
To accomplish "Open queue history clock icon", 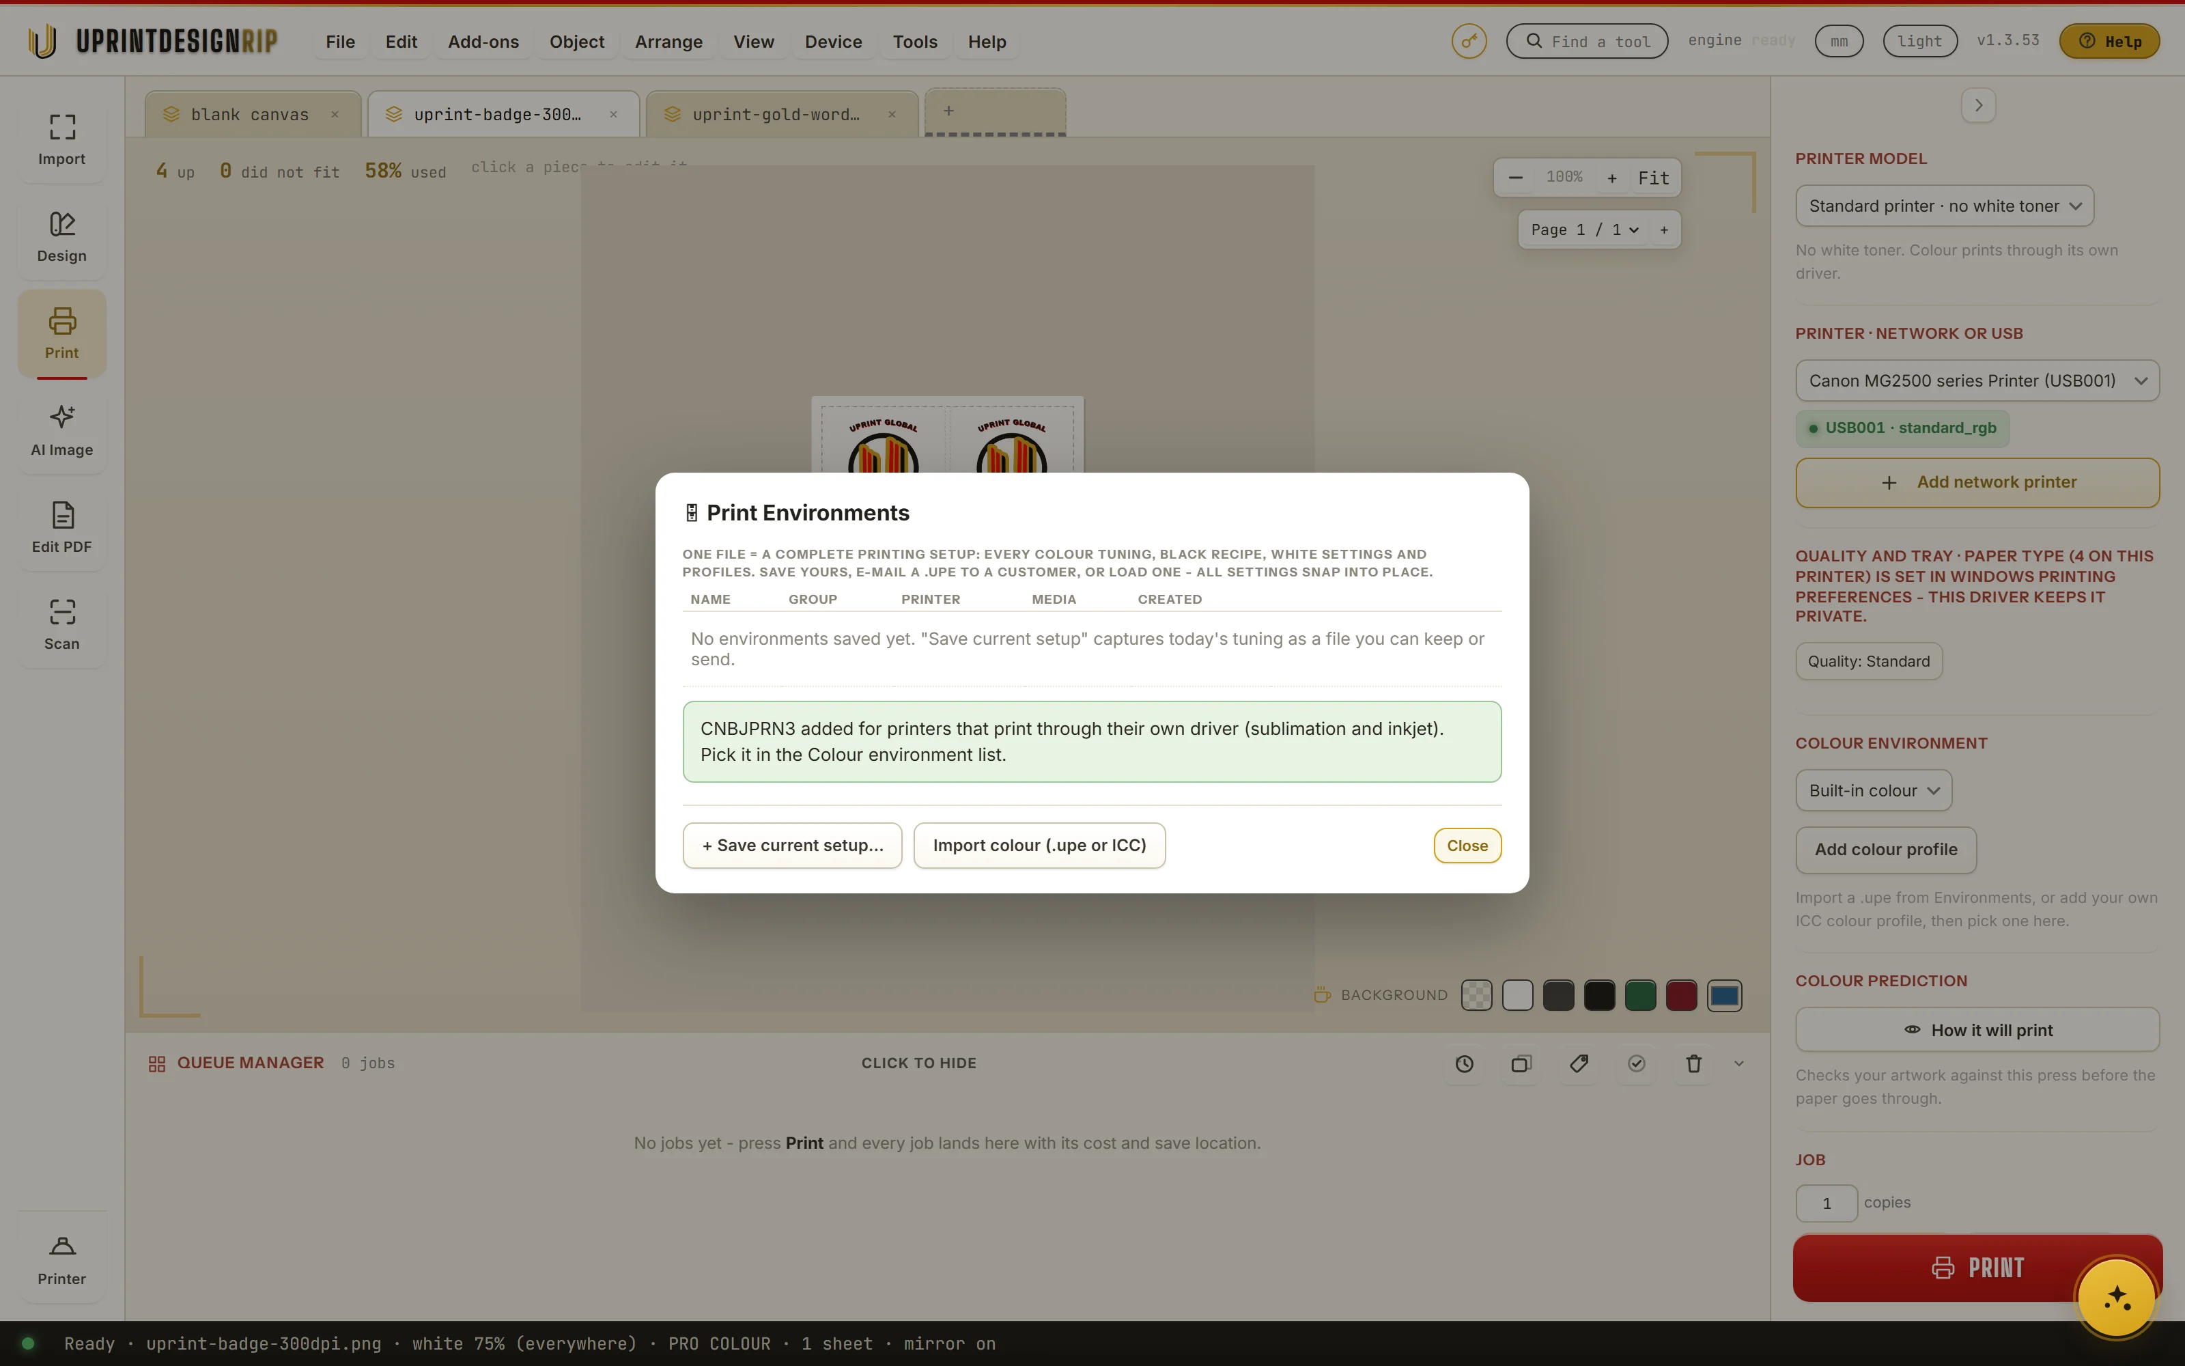I will 1465,1063.
